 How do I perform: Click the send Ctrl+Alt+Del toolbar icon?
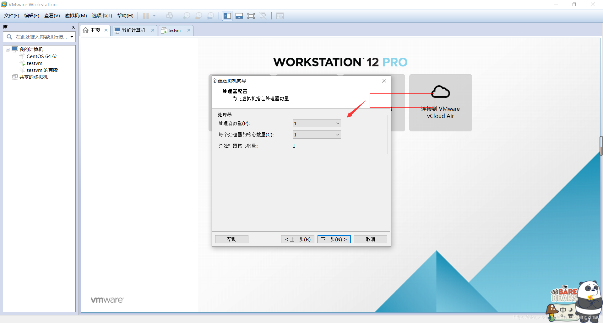(x=170, y=16)
